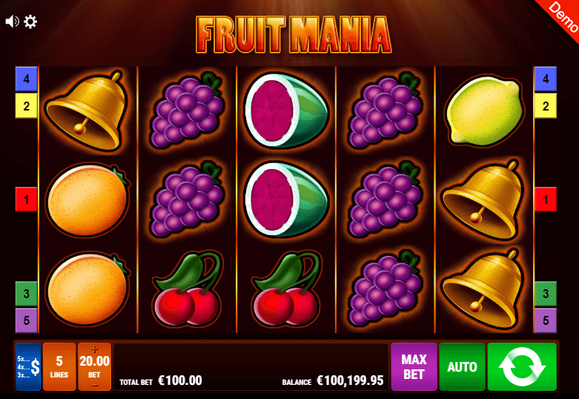Decrease bet with the minus sign
Screen dimensions: 579x399
95,386
